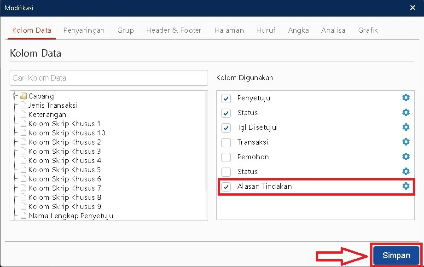
Task: Open the Header & Footer tab
Action: coord(174,30)
